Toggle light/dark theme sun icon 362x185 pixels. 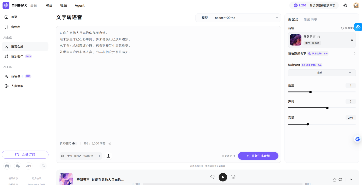click(x=345, y=5)
